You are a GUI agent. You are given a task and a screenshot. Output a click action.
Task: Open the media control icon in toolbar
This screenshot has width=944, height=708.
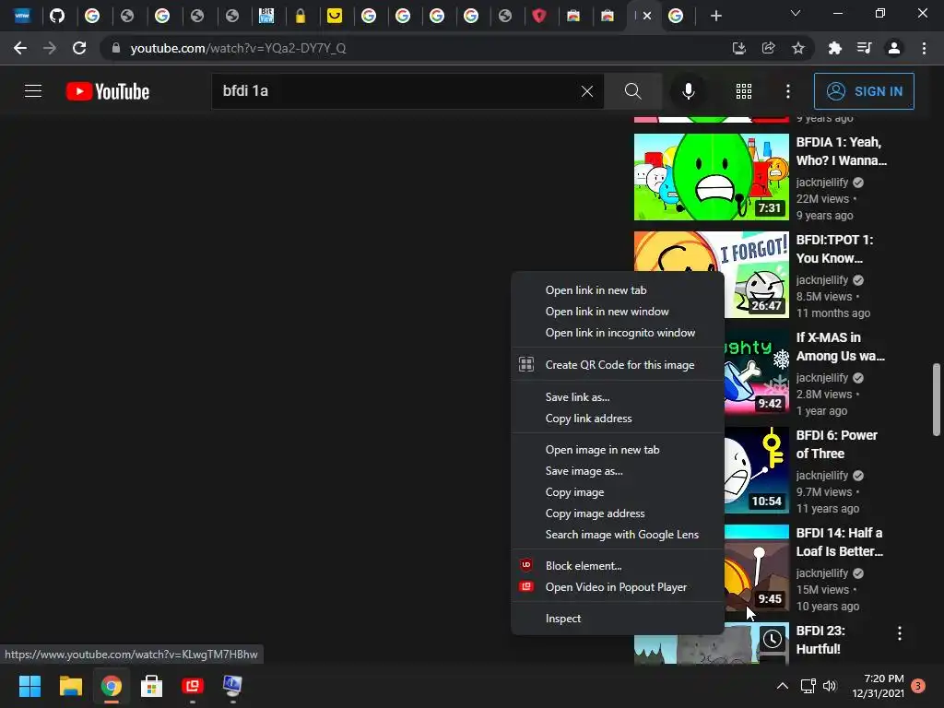click(864, 48)
